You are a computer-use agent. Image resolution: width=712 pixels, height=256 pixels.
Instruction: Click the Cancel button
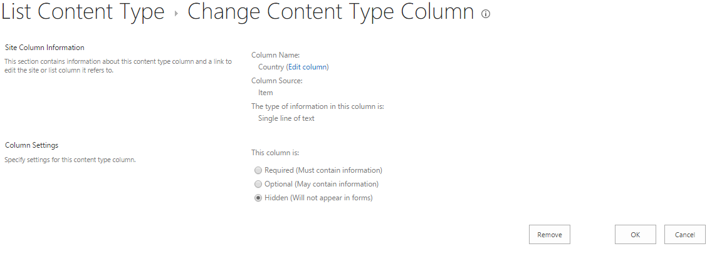point(684,235)
